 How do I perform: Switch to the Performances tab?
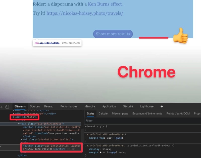coord(69,106)
